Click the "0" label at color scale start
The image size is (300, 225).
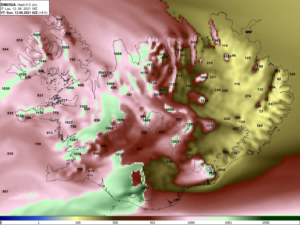1,223
